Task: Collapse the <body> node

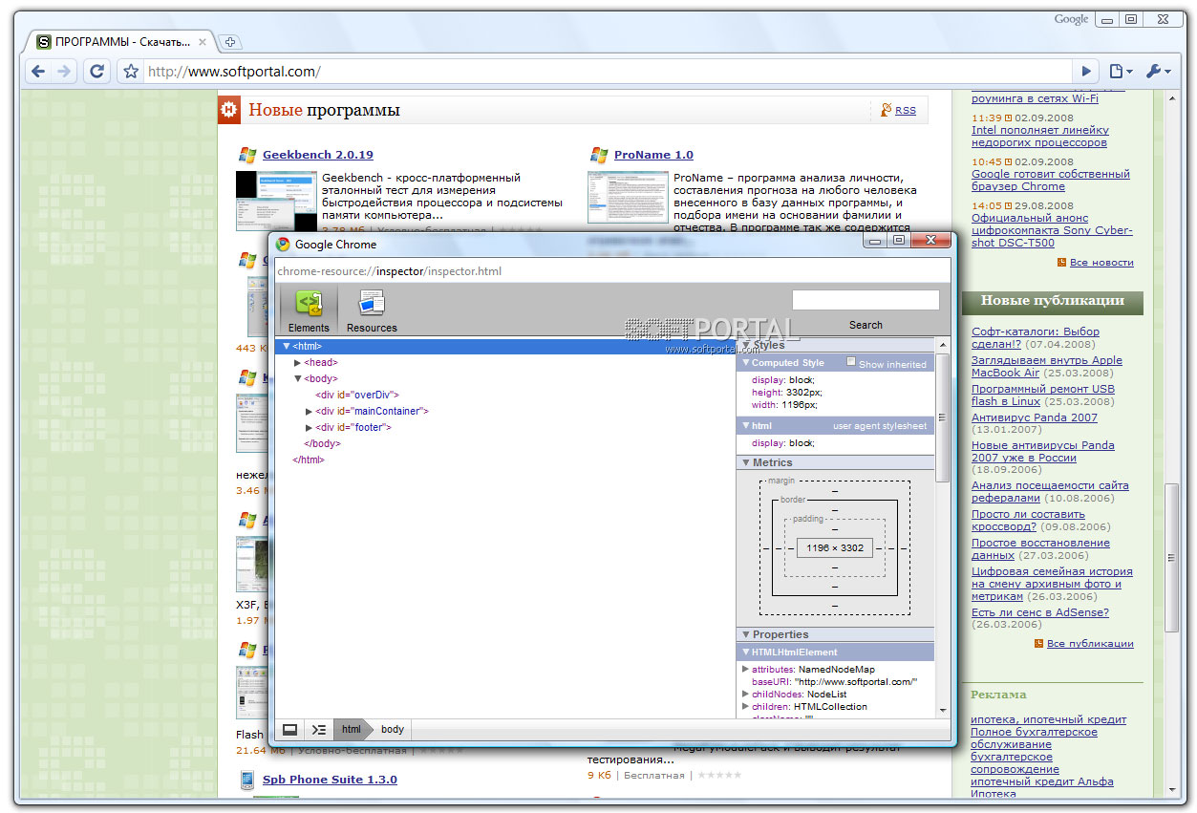Action: pyautogui.click(x=297, y=379)
